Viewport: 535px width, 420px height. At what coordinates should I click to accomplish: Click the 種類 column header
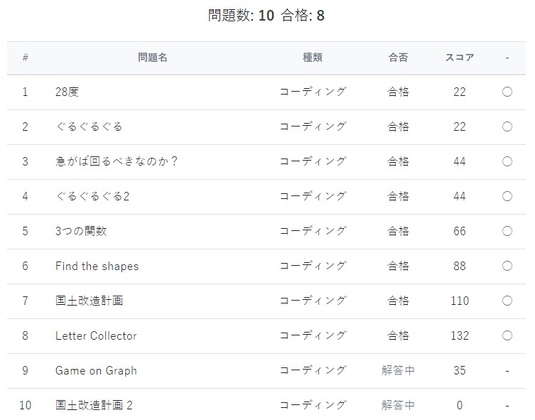pos(313,58)
